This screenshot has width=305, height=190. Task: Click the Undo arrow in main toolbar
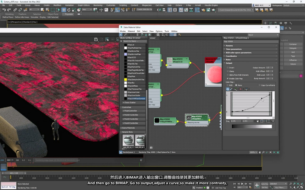[4, 10]
